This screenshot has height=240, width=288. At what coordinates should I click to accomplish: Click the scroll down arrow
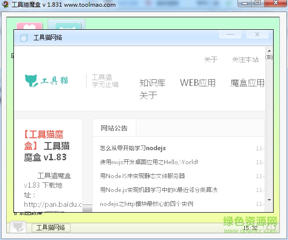[269, 200]
